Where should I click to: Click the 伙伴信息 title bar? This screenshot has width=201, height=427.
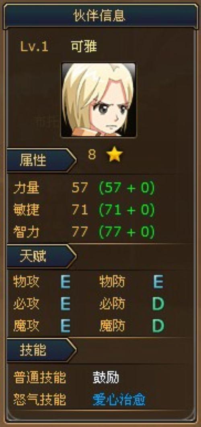pyautogui.click(x=100, y=16)
